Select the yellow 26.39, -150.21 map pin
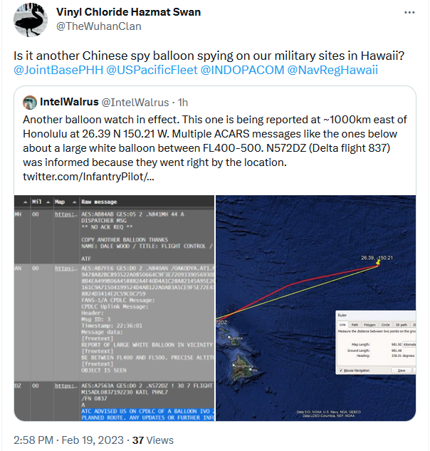430x451 pixels. click(x=378, y=262)
